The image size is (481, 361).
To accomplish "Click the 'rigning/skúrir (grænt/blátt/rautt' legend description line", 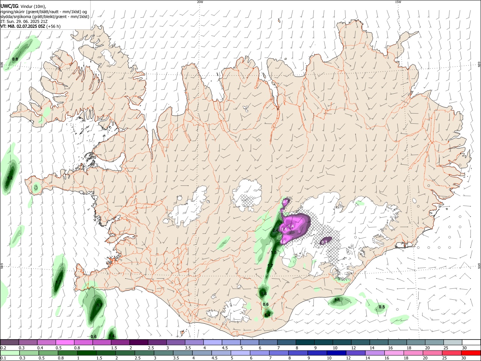I will (x=44, y=11).
